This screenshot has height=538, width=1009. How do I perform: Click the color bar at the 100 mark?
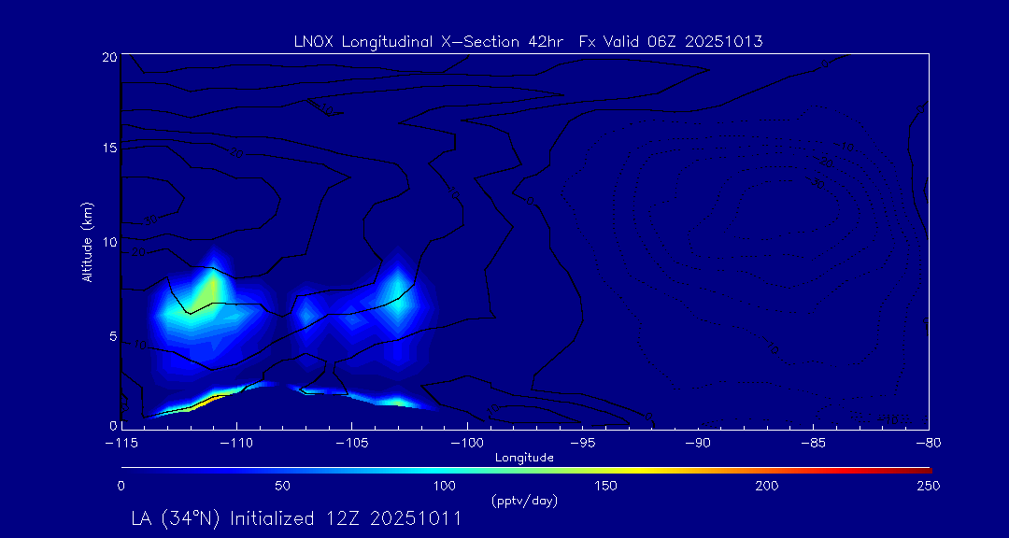[x=445, y=468]
